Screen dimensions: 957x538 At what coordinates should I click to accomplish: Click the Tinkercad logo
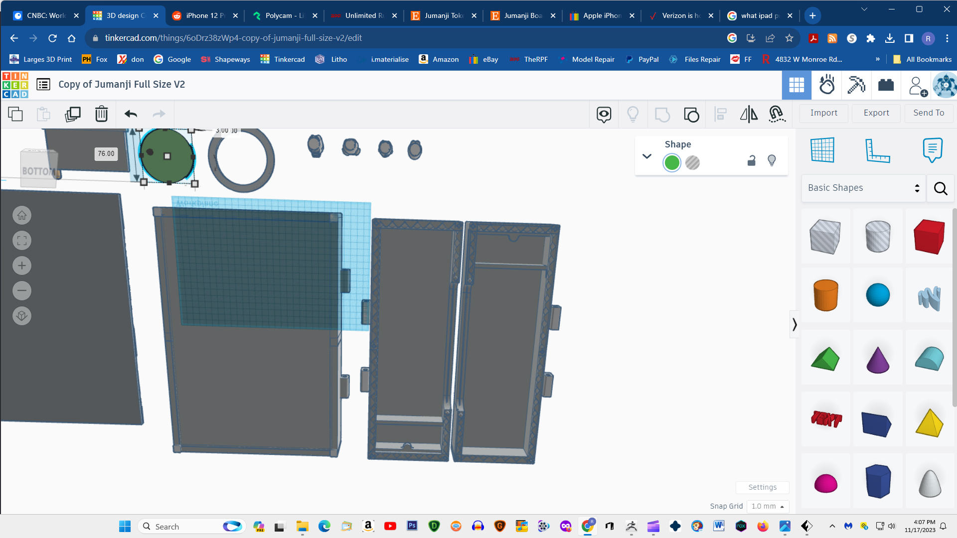(15, 85)
